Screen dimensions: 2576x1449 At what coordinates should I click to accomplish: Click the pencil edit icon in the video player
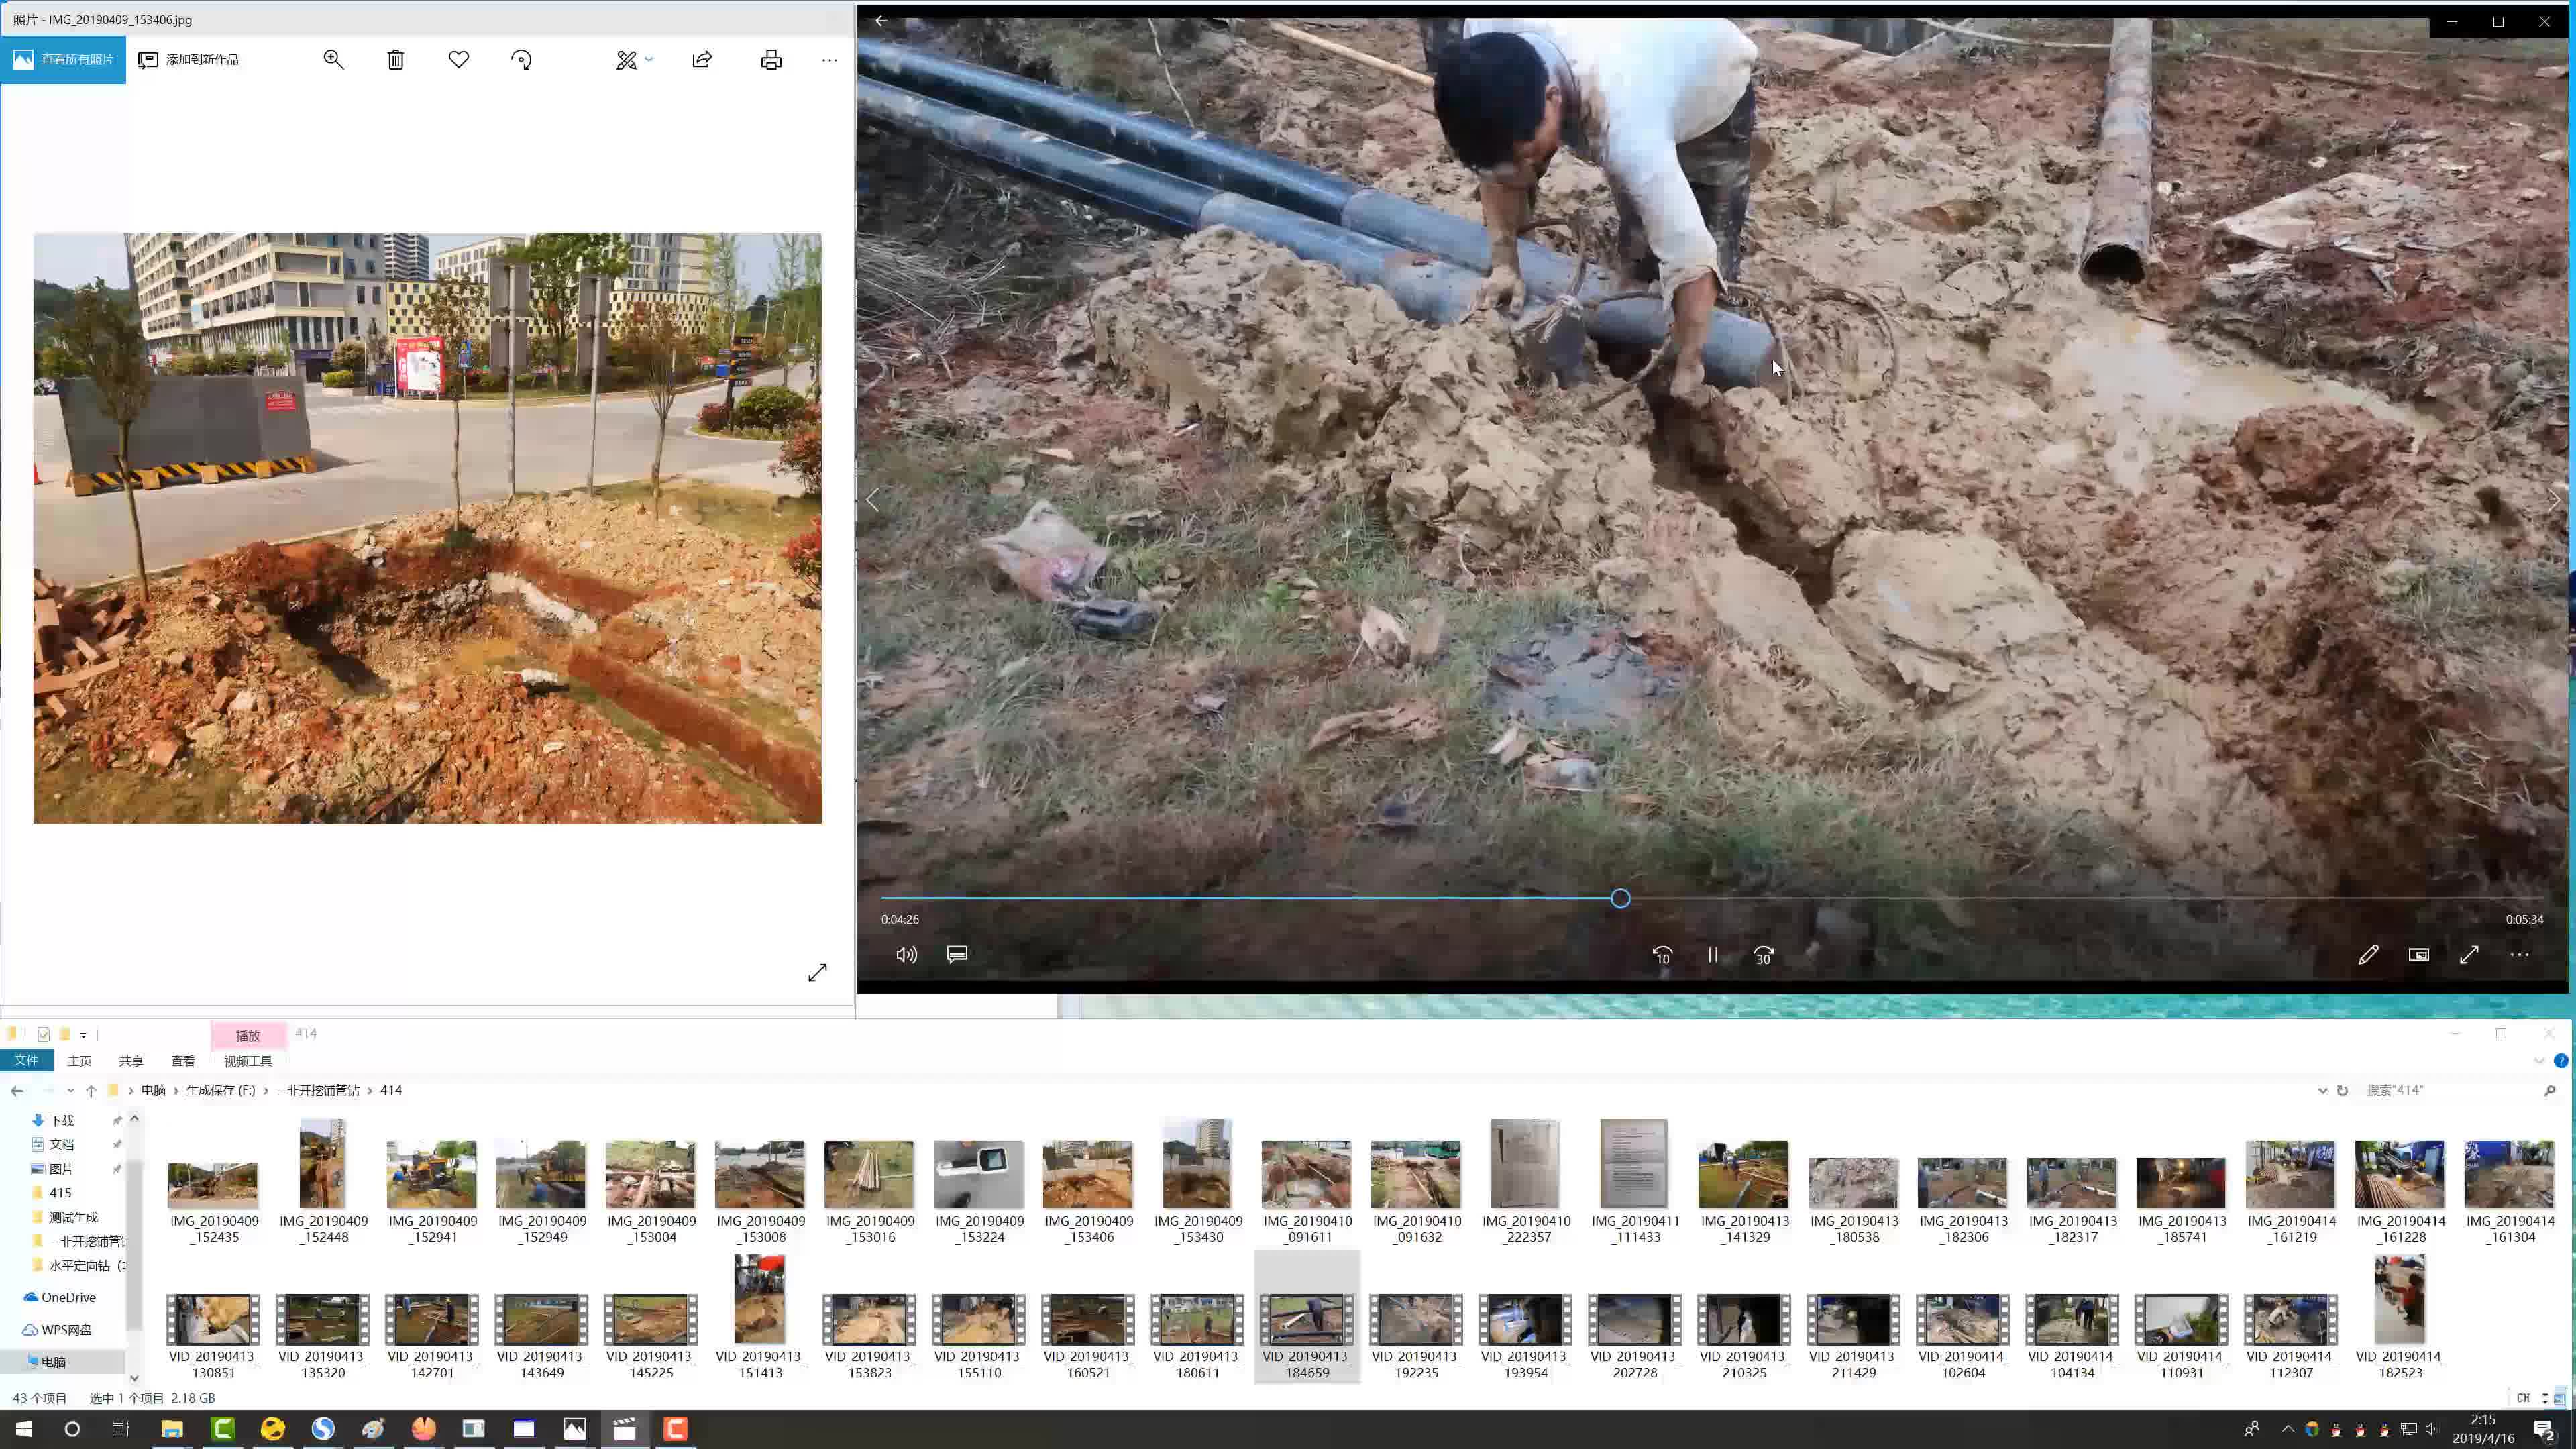pyautogui.click(x=2368, y=954)
